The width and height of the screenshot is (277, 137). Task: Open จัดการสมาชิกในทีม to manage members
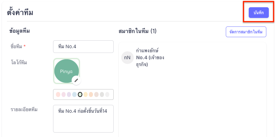tap(246, 32)
